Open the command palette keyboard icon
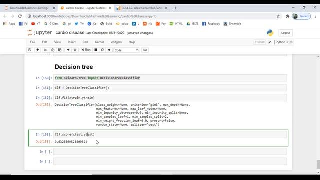The height and width of the screenshot is (180, 320). pyautogui.click(x=145, y=50)
